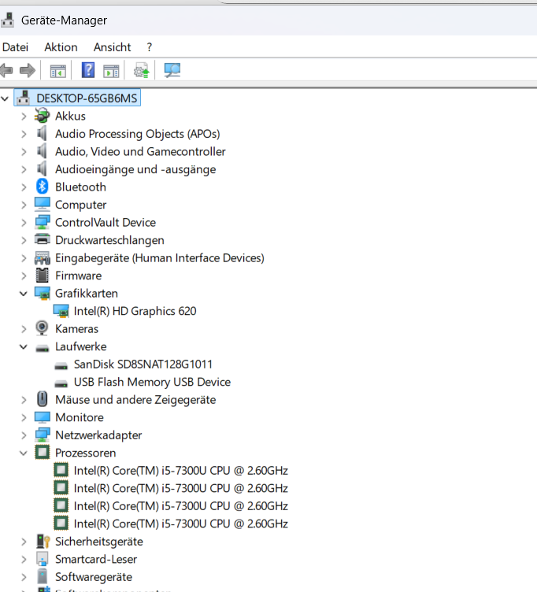Click the Intel HD Graphics 620 device icon
Image resolution: width=537 pixels, height=592 pixels.
pyautogui.click(x=61, y=311)
